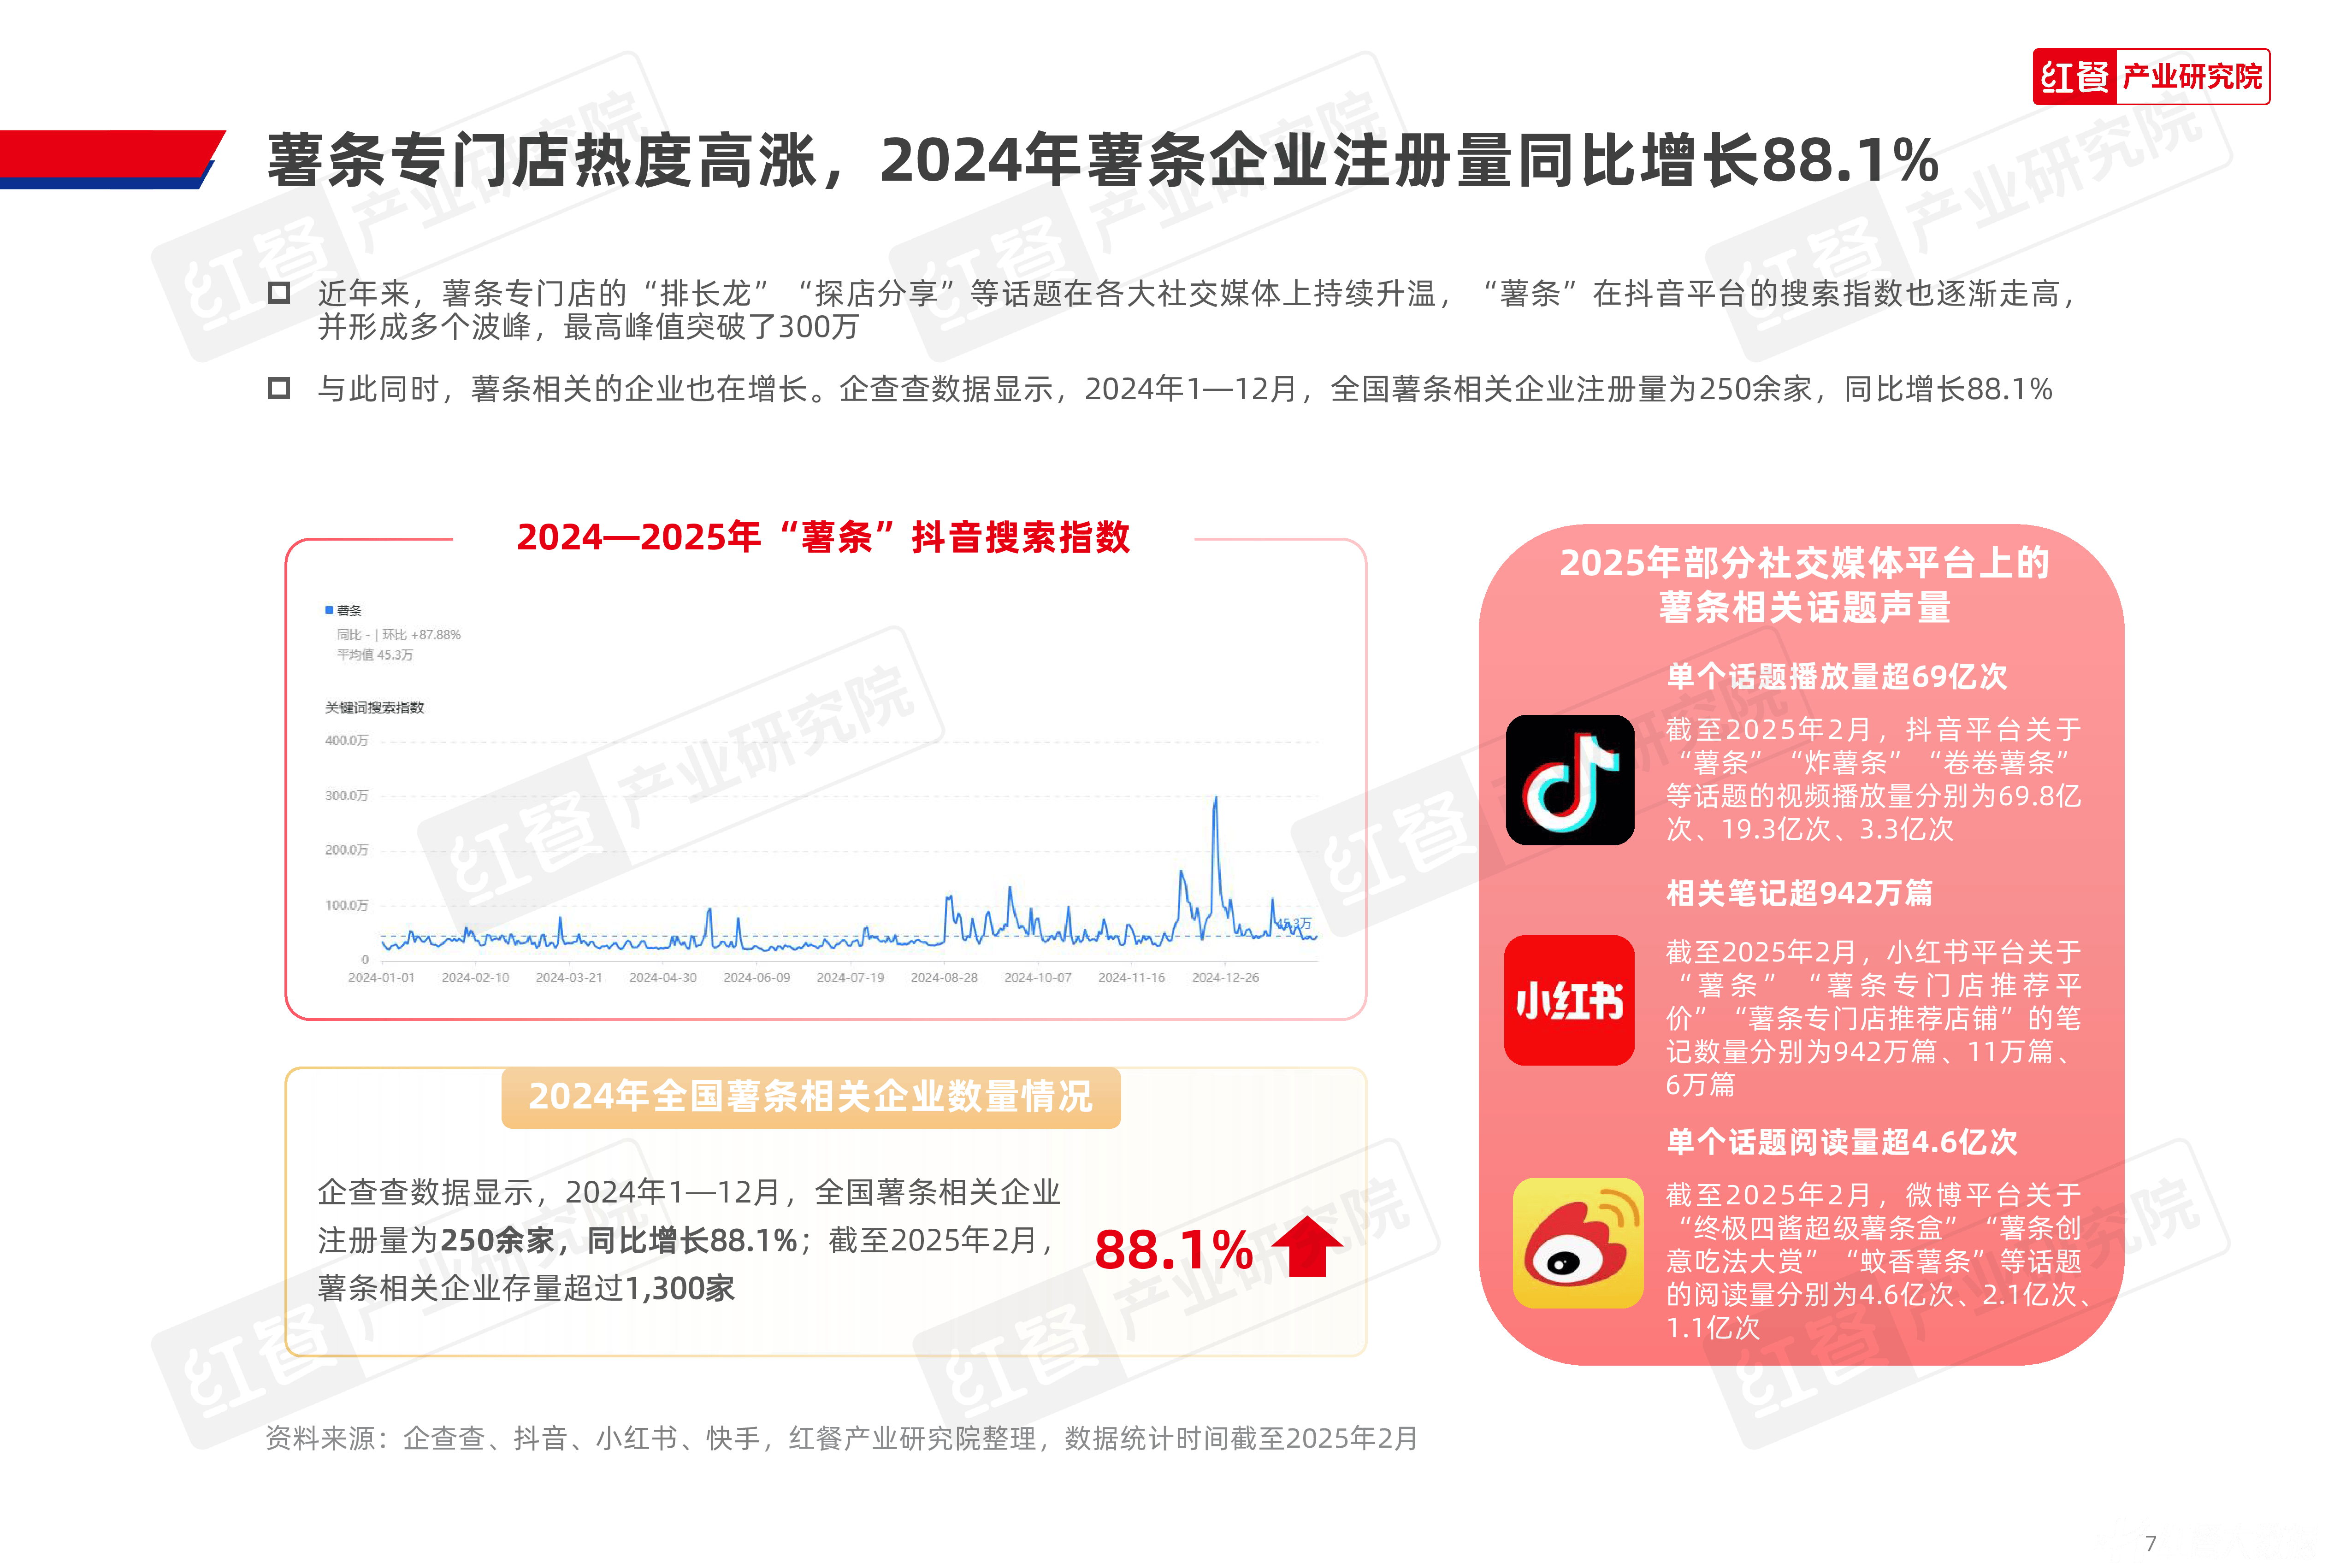Click the Weibo eye logo icon
This screenshot has height=1568, width=2352.
[x=1578, y=1243]
